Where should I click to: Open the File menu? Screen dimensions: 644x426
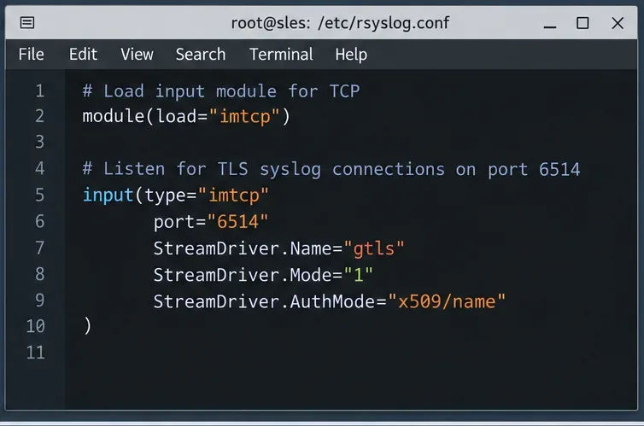[32, 54]
